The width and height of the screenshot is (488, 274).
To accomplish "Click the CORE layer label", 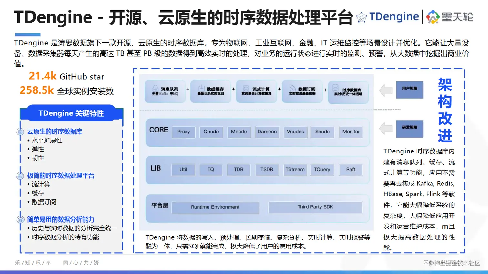I will pyautogui.click(x=159, y=130).
